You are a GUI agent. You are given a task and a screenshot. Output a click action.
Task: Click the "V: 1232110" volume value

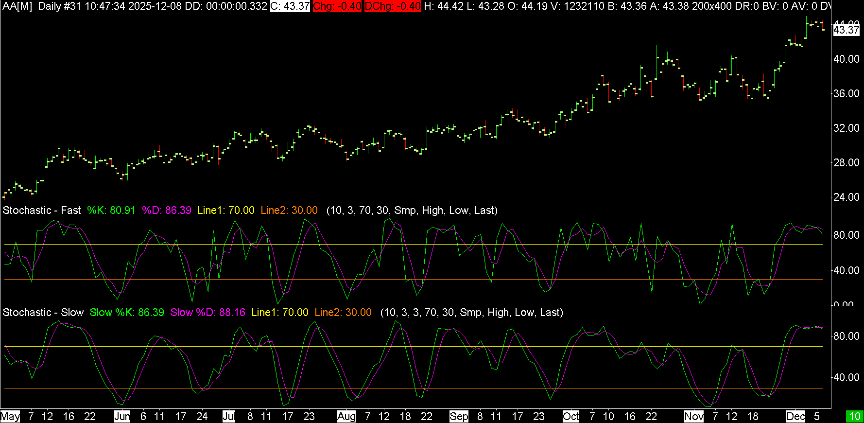(x=578, y=6)
